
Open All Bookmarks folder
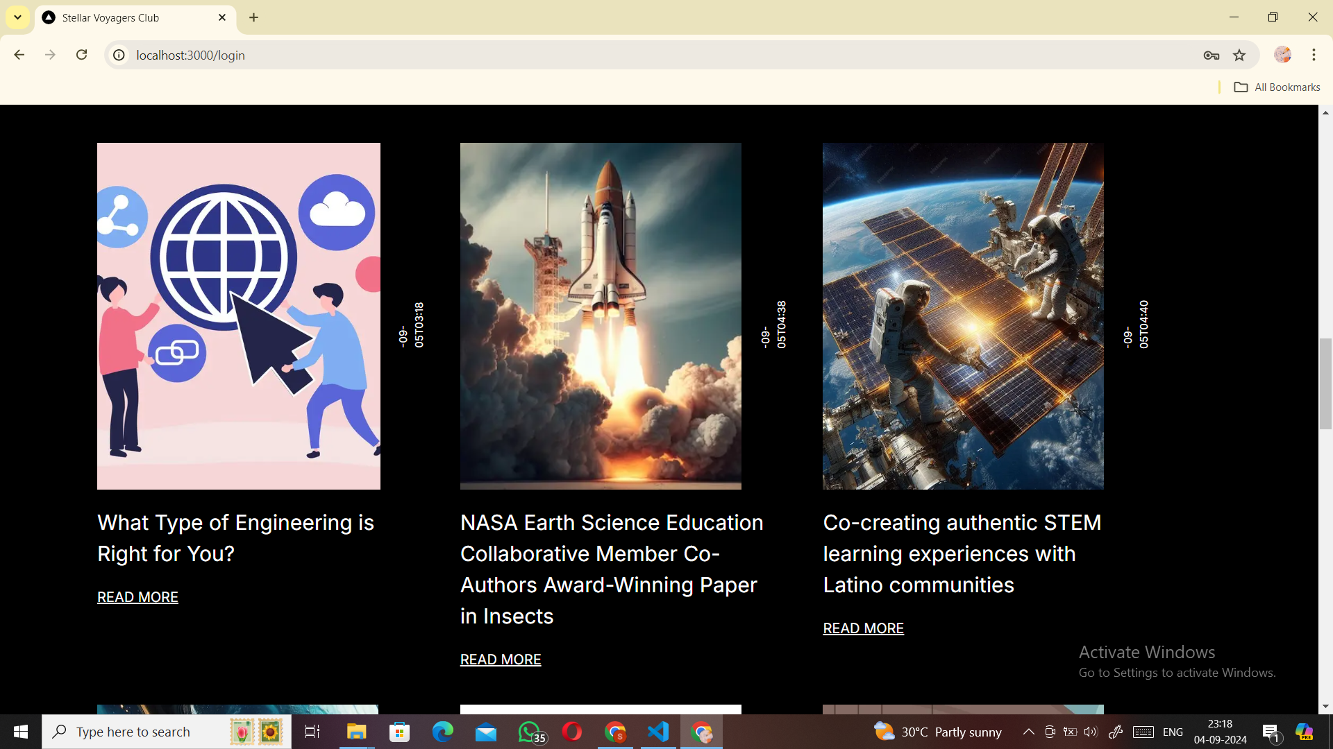pos(1277,87)
